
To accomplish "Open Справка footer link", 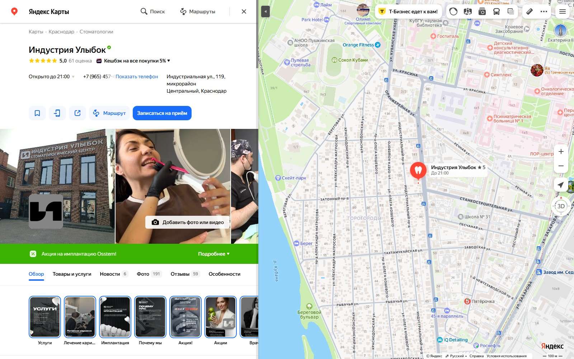I will [x=476, y=356].
